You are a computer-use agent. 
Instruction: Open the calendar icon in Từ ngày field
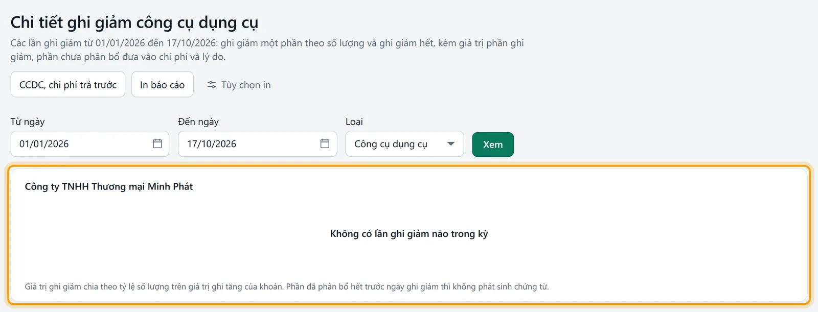pyautogui.click(x=157, y=144)
